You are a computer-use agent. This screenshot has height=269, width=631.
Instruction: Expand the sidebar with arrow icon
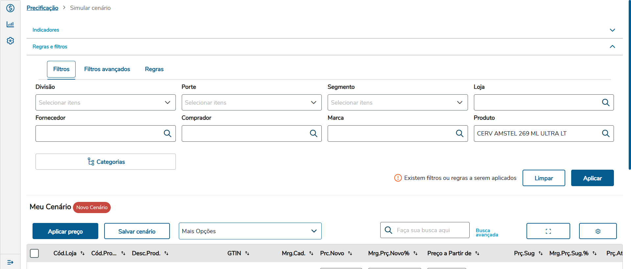[10, 262]
